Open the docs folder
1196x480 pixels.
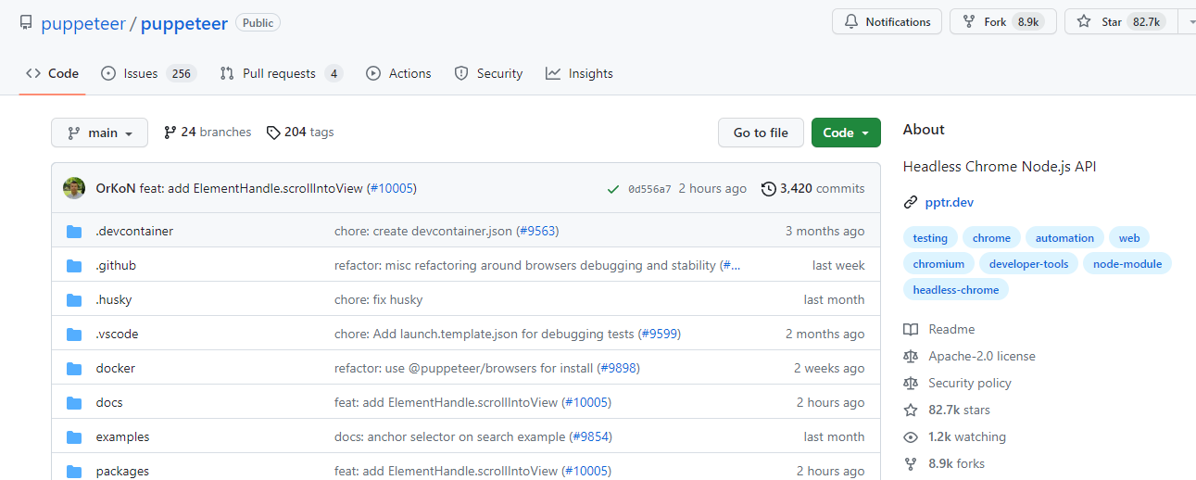[x=109, y=403]
